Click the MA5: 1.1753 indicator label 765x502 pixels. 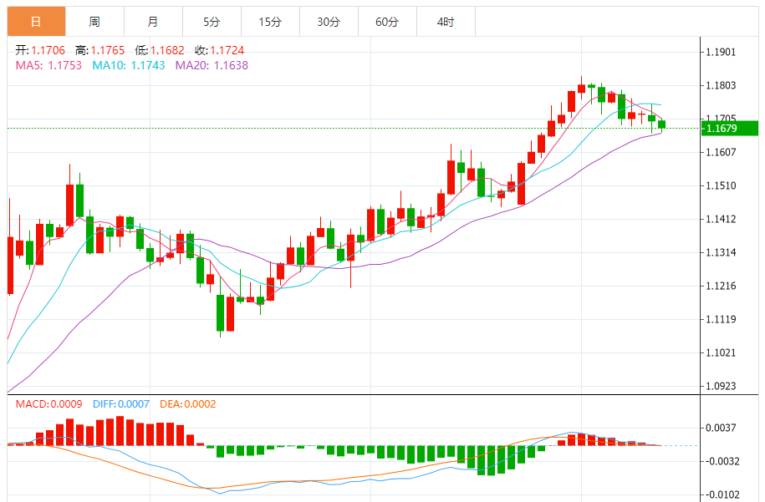pyautogui.click(x=48, y=65)
